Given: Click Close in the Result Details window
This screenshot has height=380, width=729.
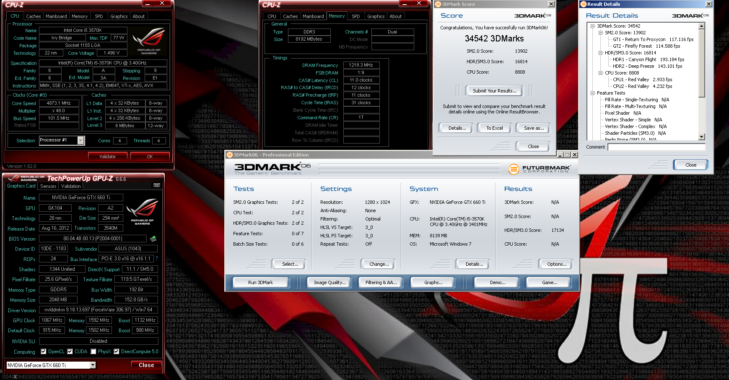Looking at the screenshot, I should point(691,165).
